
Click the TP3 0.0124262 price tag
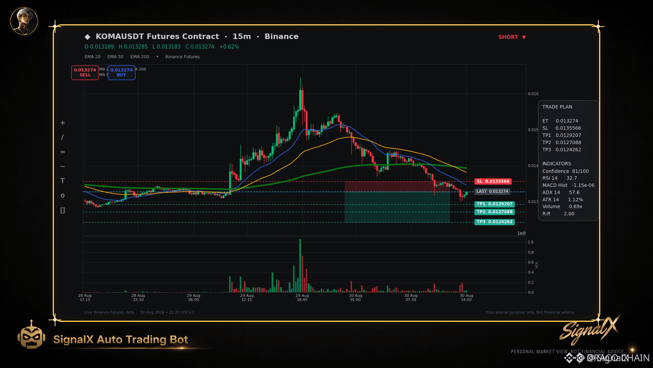[494, 222]
